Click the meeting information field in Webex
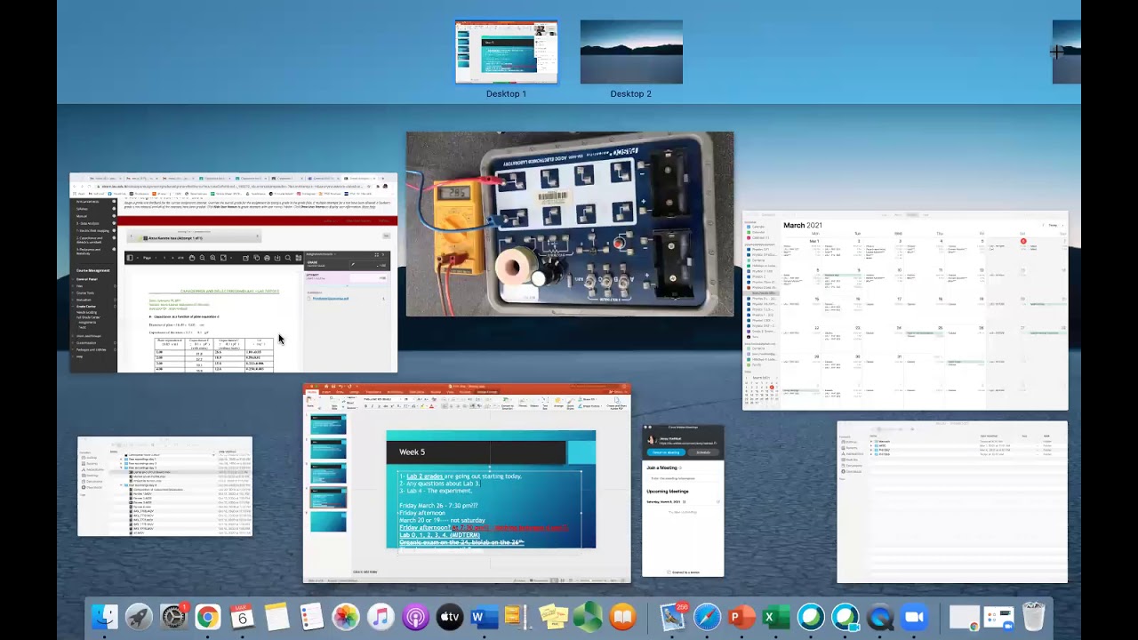The width and height of the screenshot is (1138, 640). tap(682, 478)
